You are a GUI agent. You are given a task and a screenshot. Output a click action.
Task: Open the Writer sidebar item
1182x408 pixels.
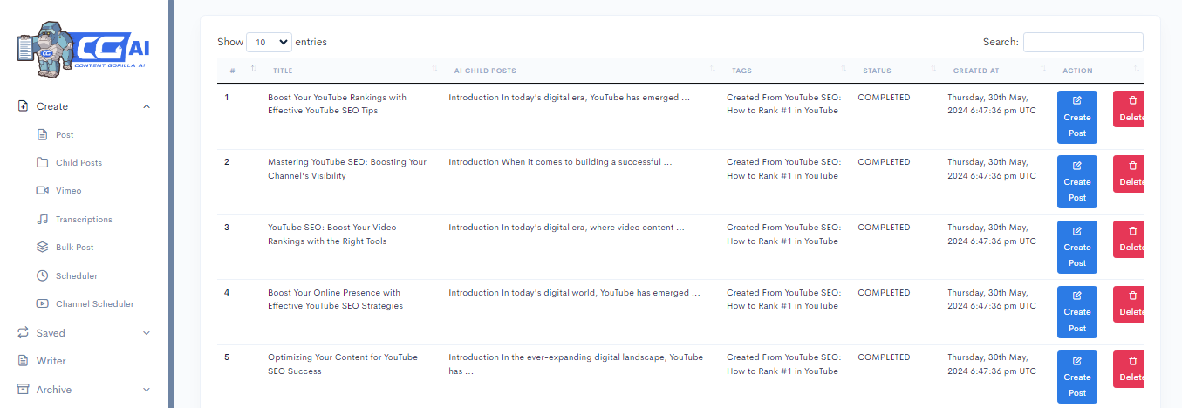click(51, 361)
